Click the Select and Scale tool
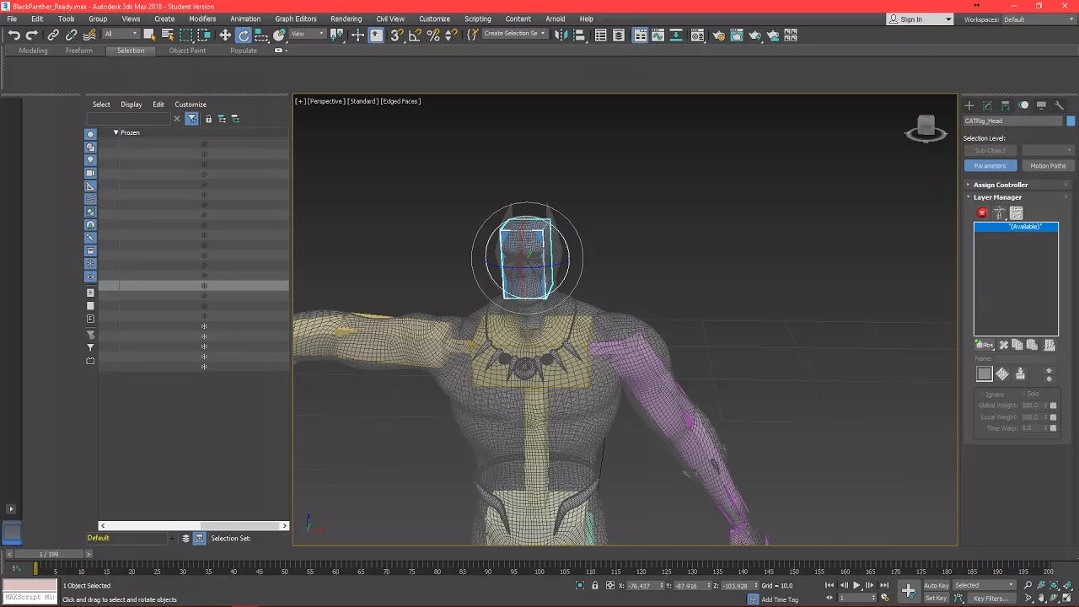Screen dimensions: 1079x607 261,35
